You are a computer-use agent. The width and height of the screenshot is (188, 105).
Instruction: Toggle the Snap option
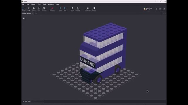point(60,9)
